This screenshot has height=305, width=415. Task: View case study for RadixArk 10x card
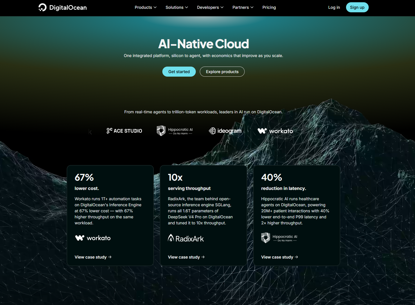186,257
